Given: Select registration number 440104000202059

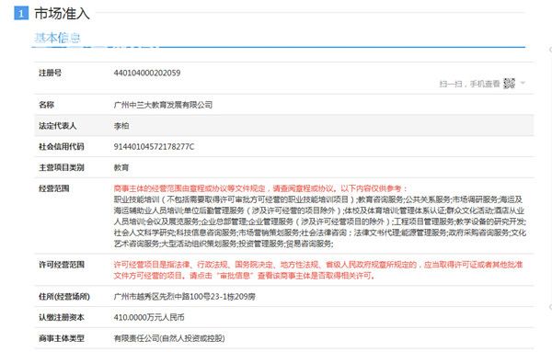Looking at the screenshot, I should [147, 73].
